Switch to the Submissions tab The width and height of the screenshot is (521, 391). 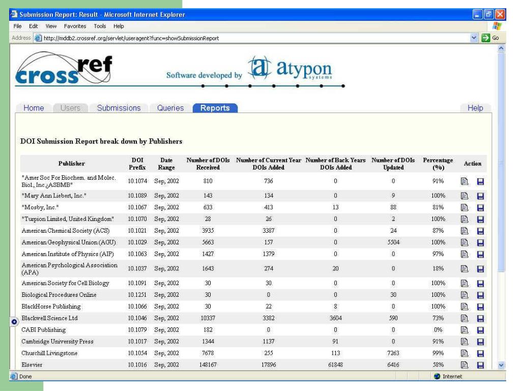click(x=119, y=108)
